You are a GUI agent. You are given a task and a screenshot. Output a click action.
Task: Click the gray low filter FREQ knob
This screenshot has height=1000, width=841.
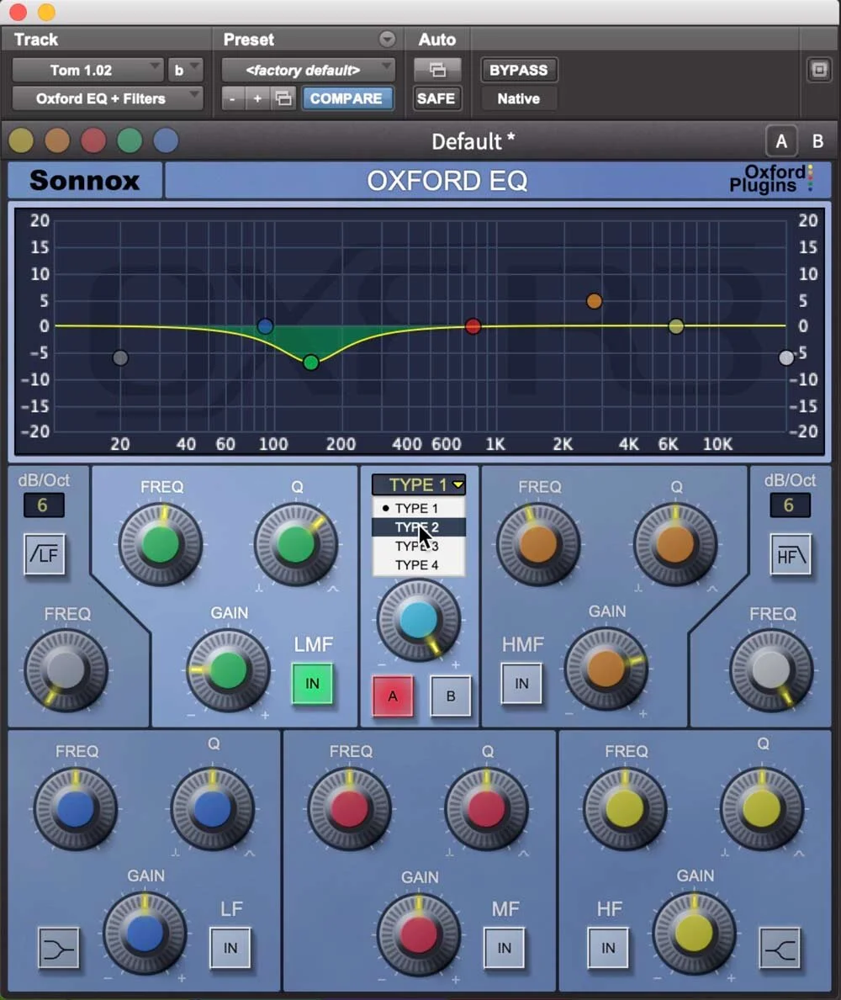coord(66,670)
